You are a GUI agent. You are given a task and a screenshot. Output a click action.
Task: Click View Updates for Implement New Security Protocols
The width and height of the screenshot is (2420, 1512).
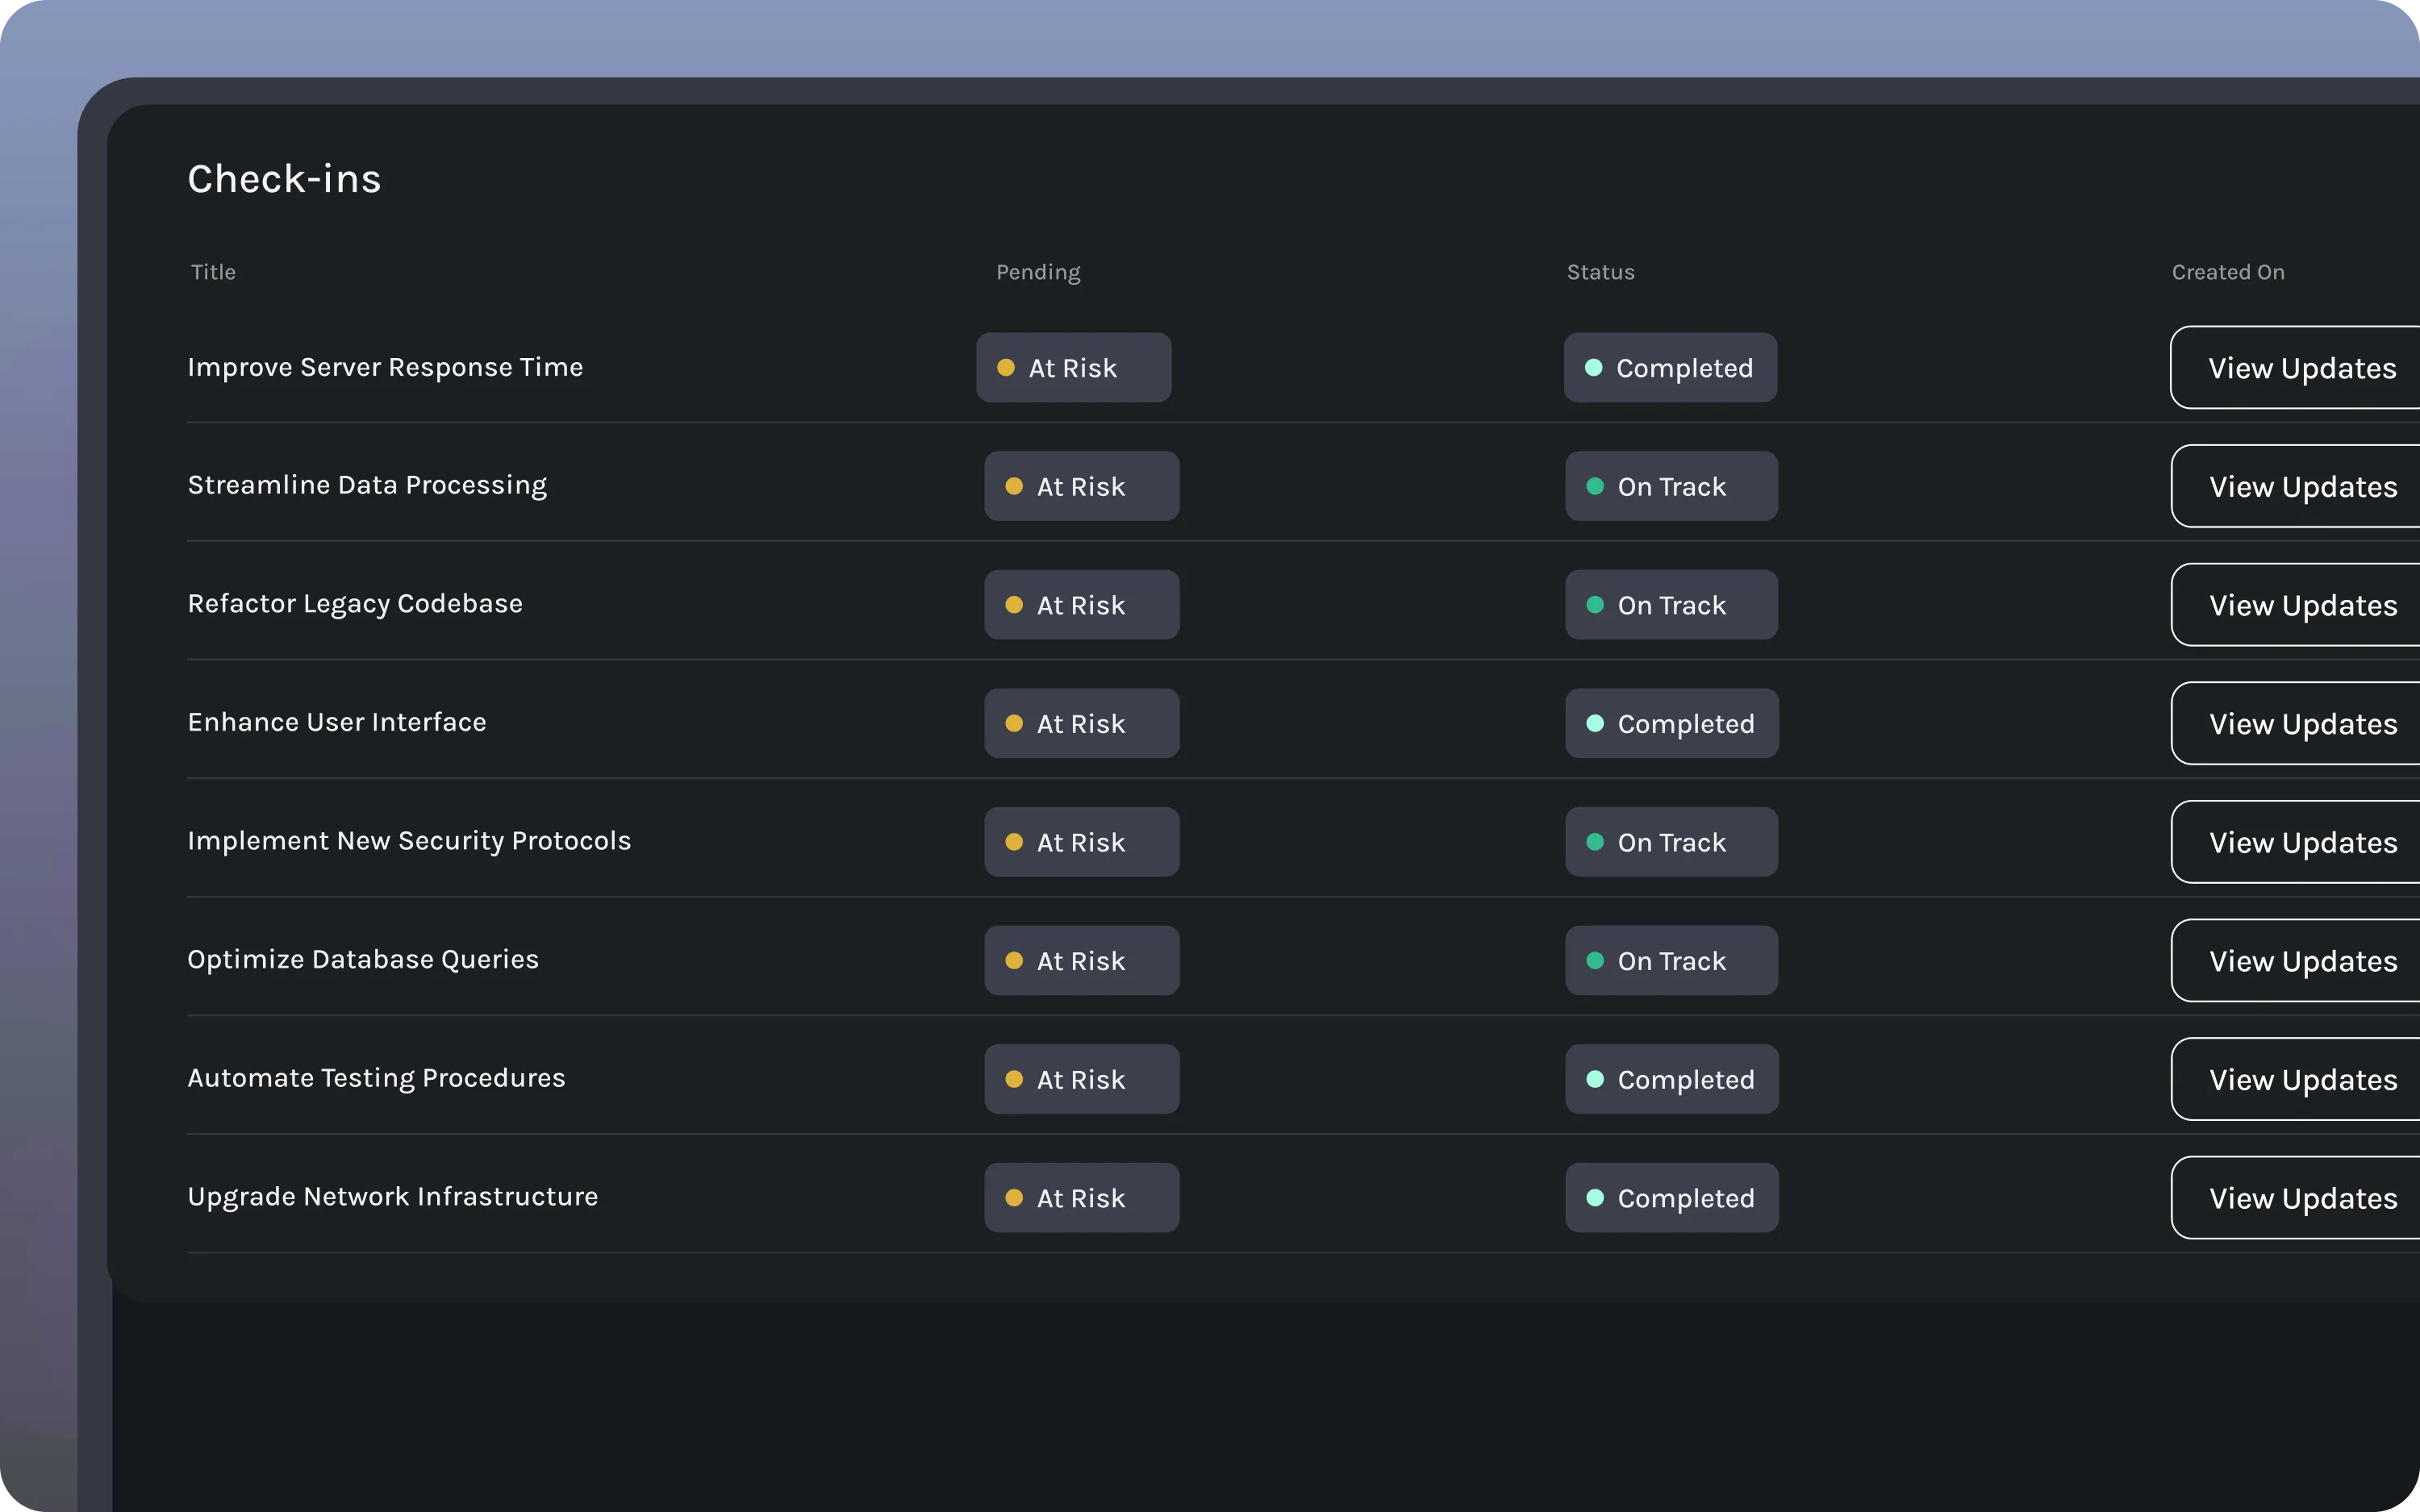[x=2302, y=842]
